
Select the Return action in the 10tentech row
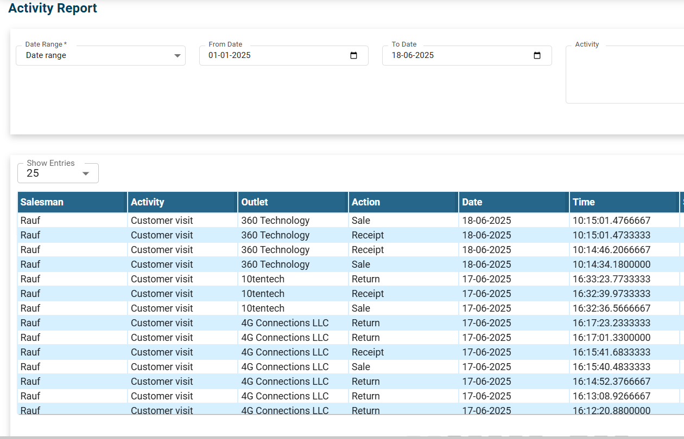(365, 279)
